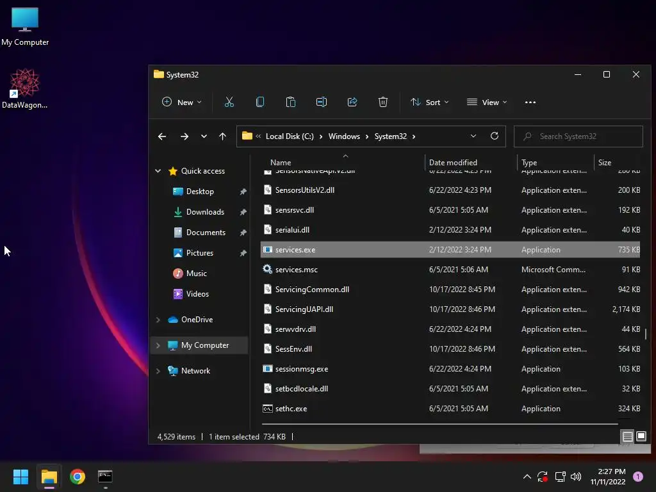
Task: Click Windows in the address path
Action: 344,136
